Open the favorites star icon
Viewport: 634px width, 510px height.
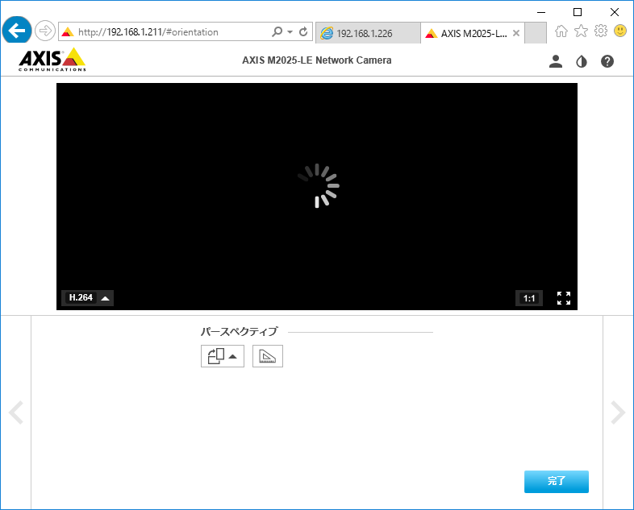(581, 31)
